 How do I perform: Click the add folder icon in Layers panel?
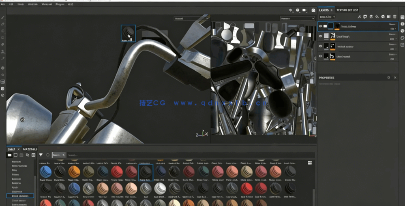[389, 17]
